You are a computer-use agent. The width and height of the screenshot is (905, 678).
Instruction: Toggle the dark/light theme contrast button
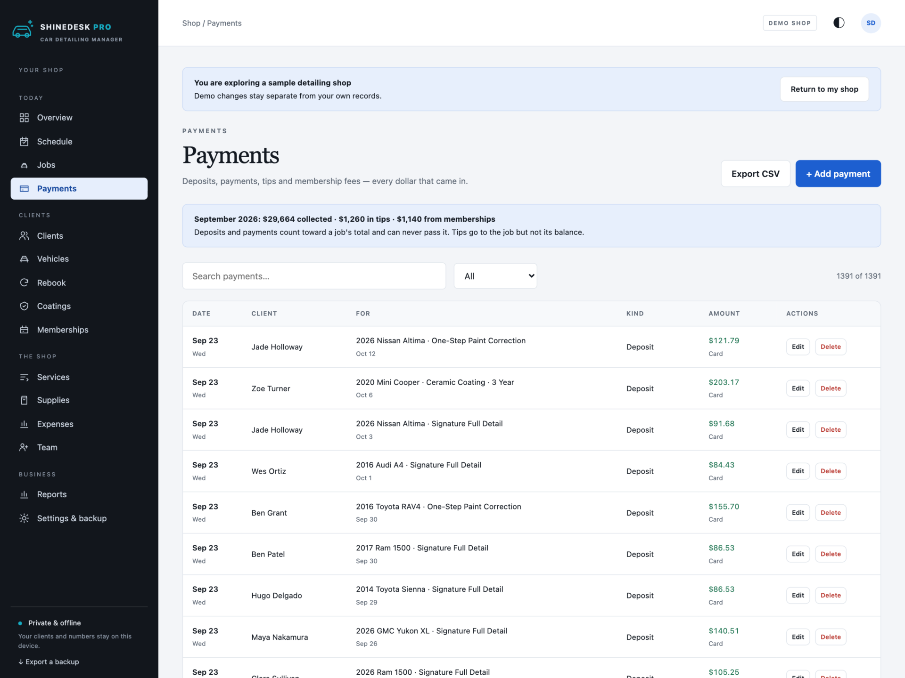coord(839,23)
